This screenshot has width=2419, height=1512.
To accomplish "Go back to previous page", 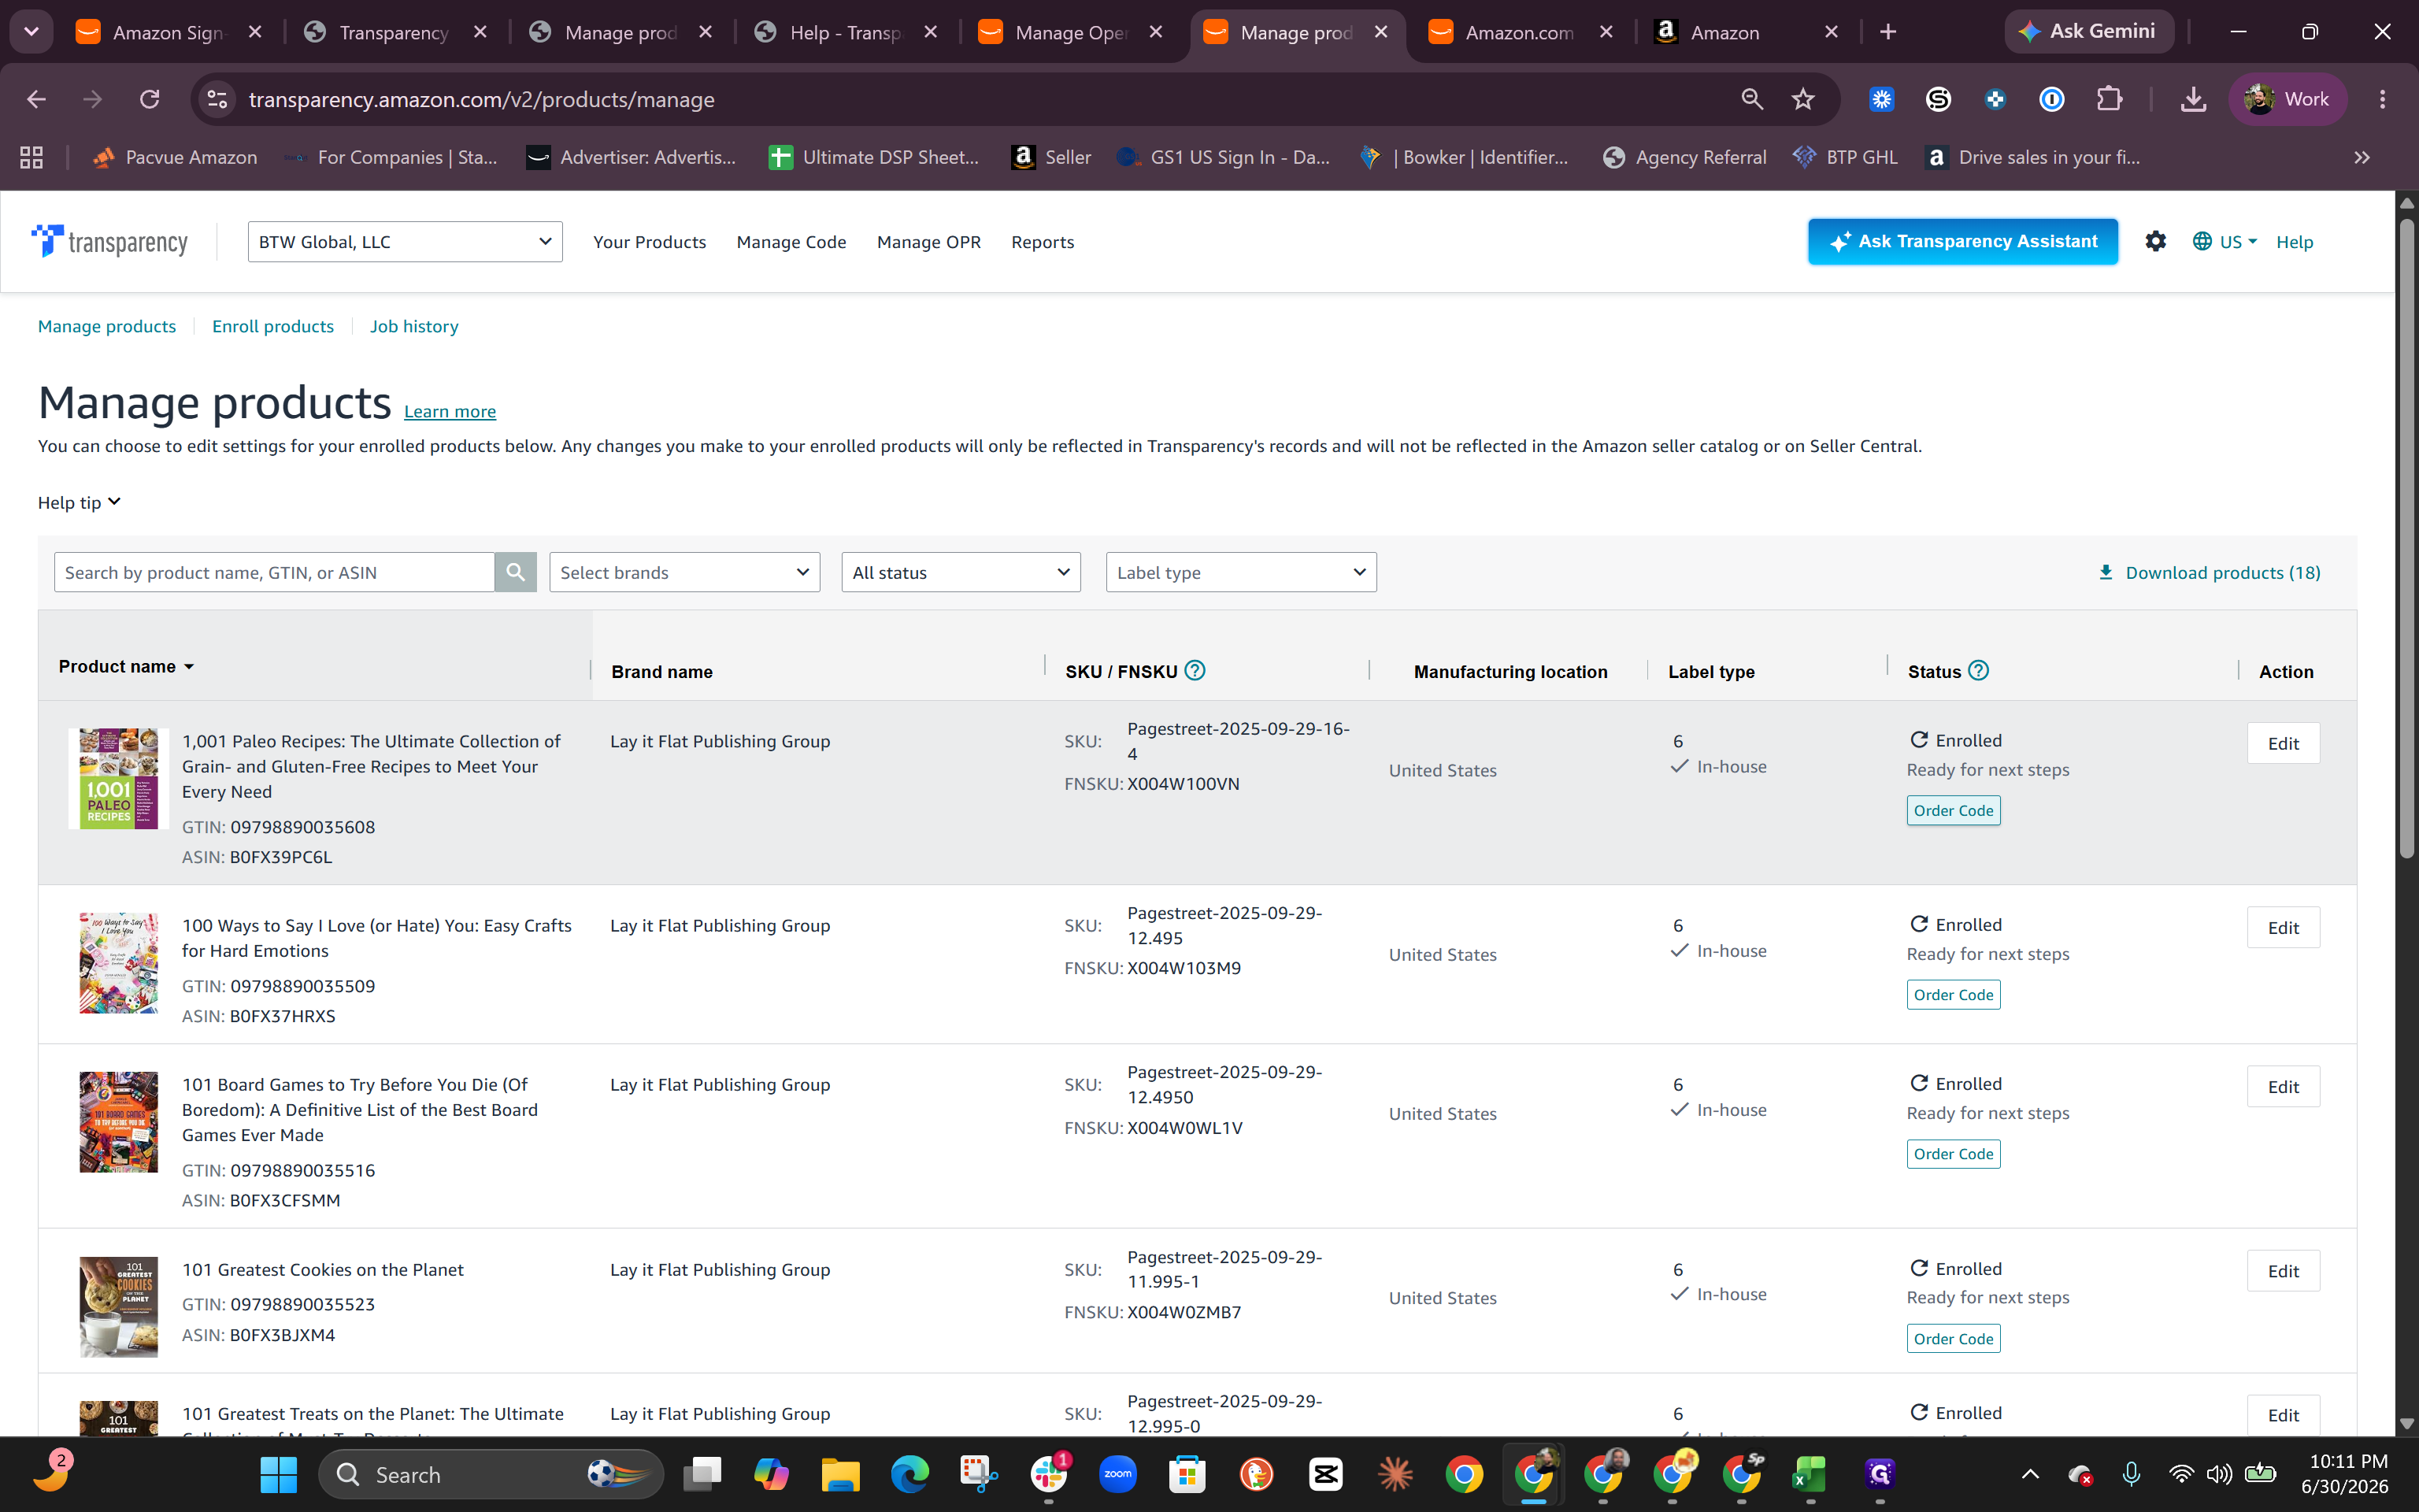I will 36,99.
